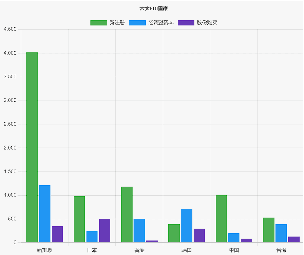Select the green 台湾 bar

[x=268, y=230]
